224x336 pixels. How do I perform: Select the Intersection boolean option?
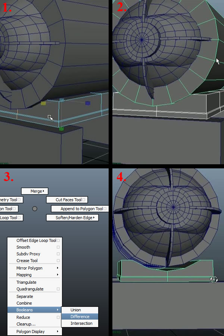[x=81, y=323]
